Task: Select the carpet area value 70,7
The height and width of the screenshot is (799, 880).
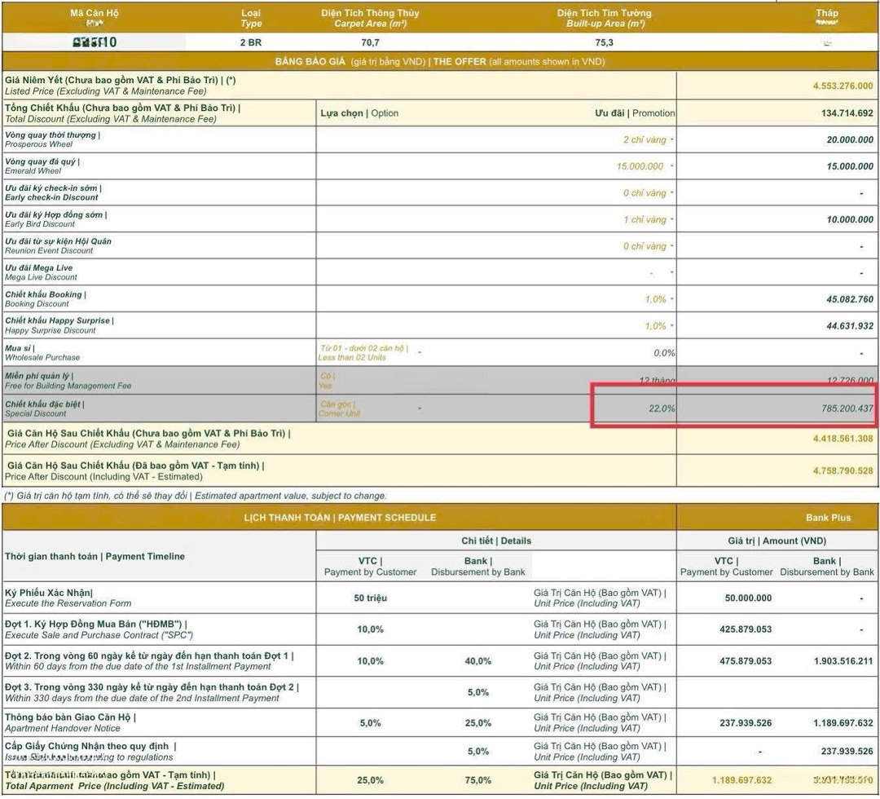Action: (374, 42)
